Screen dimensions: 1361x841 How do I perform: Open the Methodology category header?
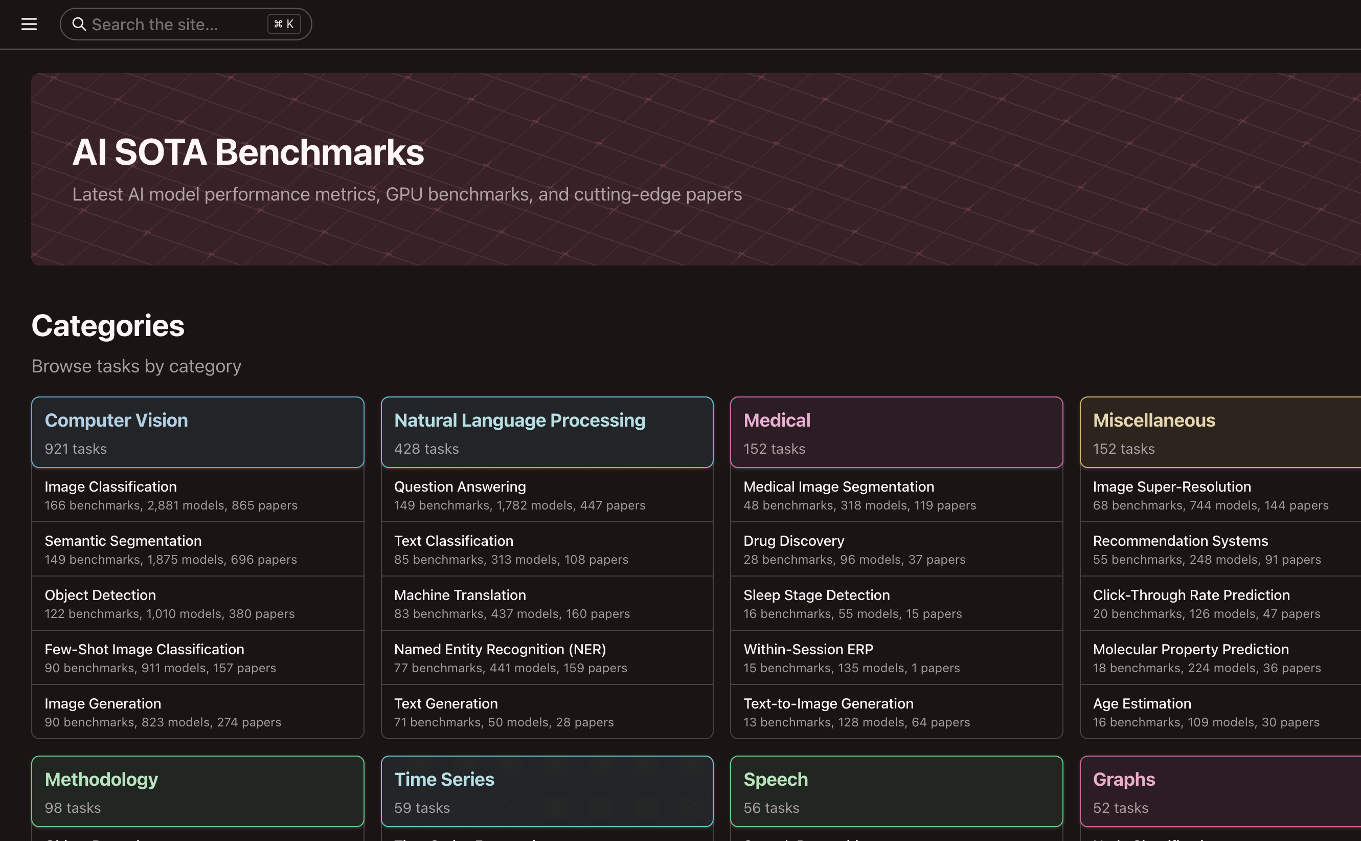click(197, 791)
